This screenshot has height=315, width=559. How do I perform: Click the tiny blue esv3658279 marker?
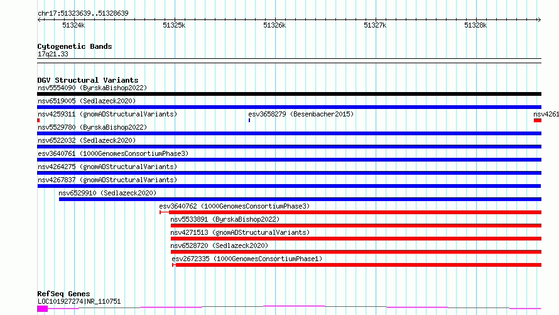[249, 120]
